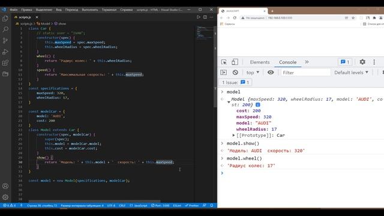
Task: Switch to the Elements tab in DevTools
Action: pos(260,62)
